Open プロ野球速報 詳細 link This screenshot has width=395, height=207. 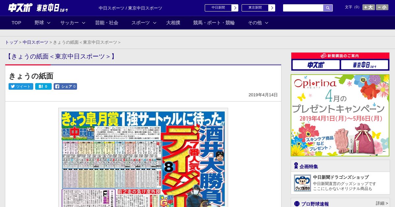[382, 203]
